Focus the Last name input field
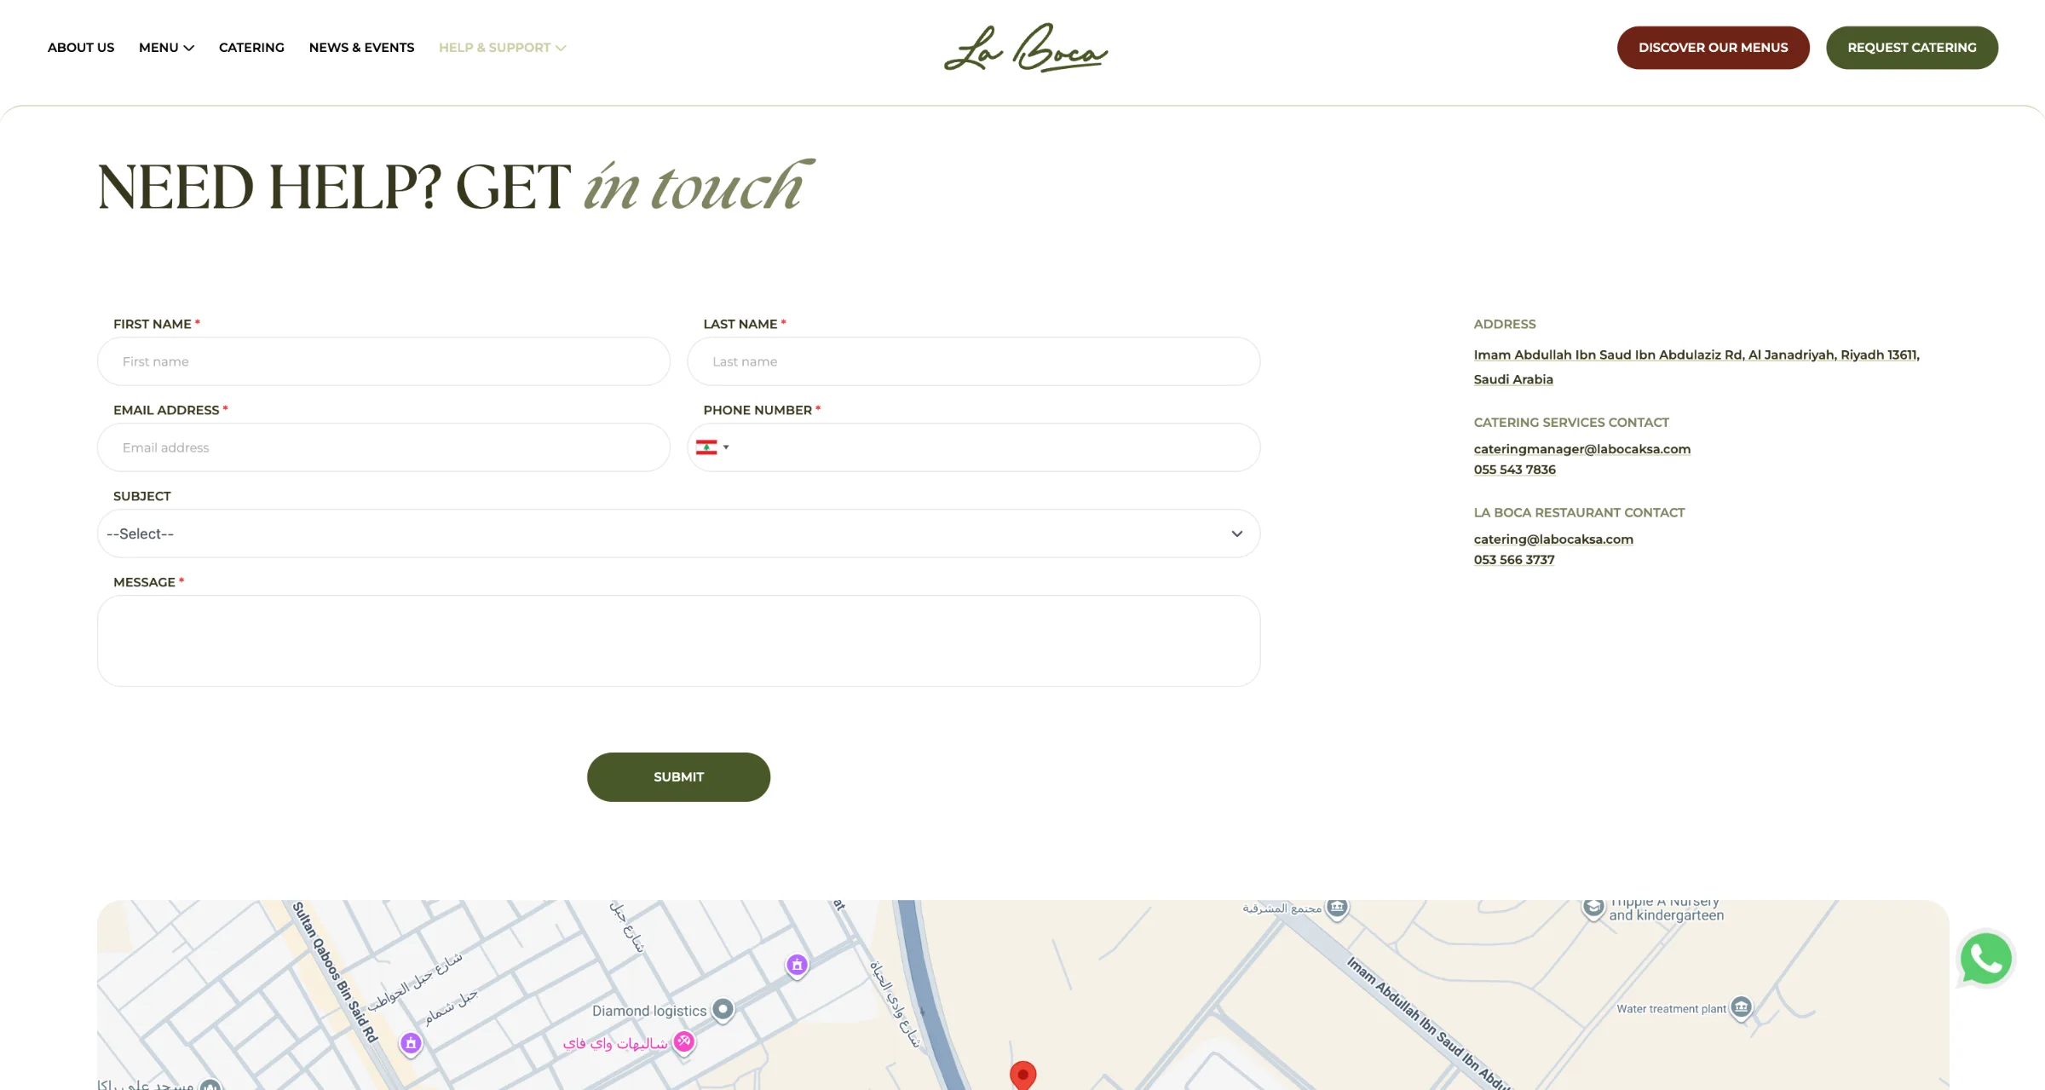This screenshot has height=1090, width=2045. [973, 361]
